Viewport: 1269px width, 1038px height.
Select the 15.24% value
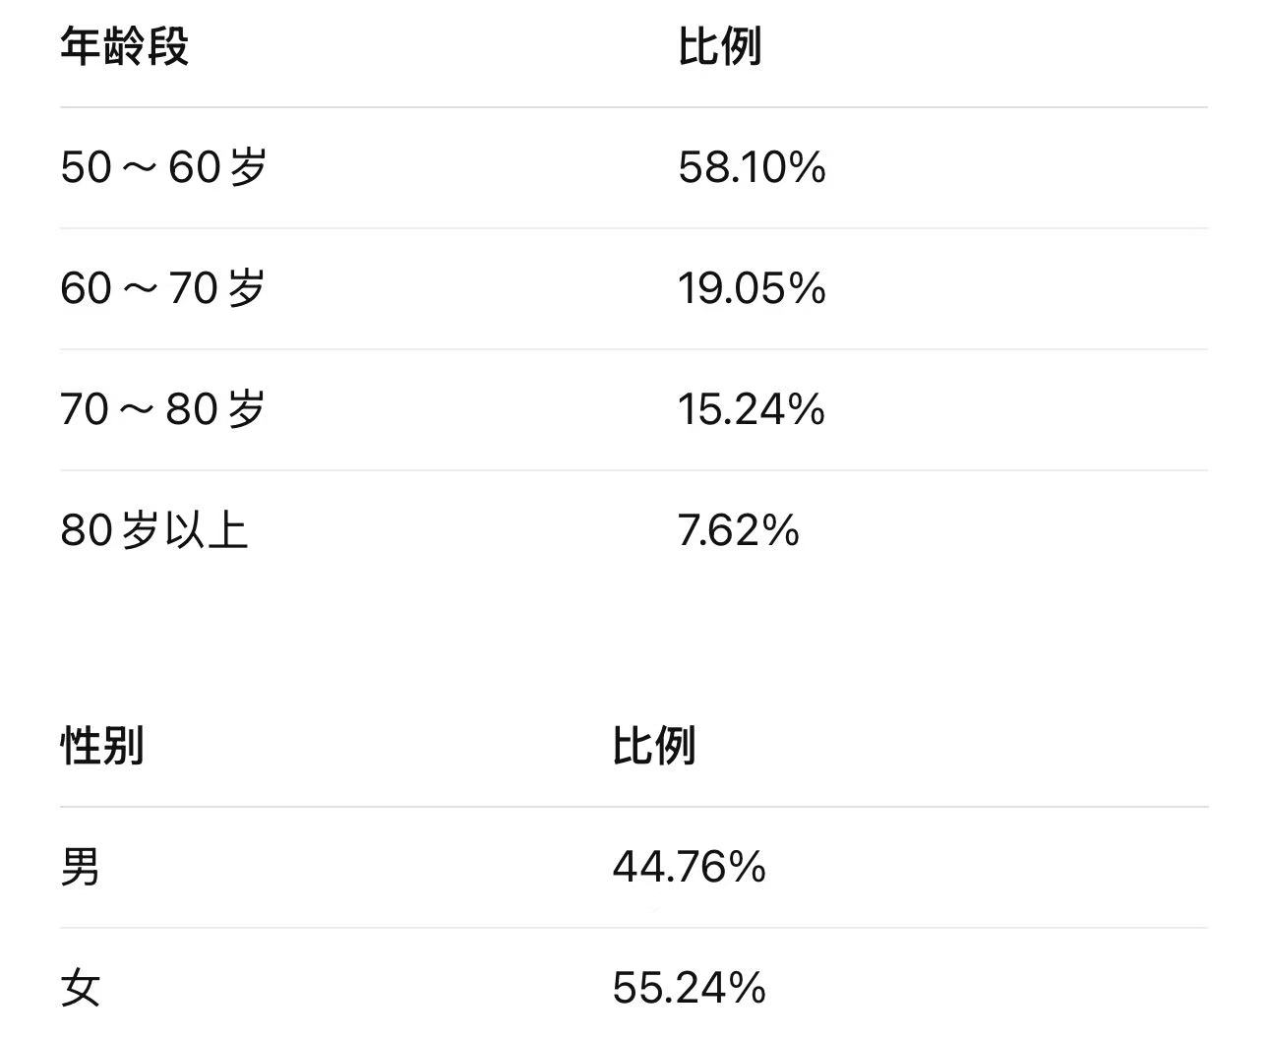(752, 409)
